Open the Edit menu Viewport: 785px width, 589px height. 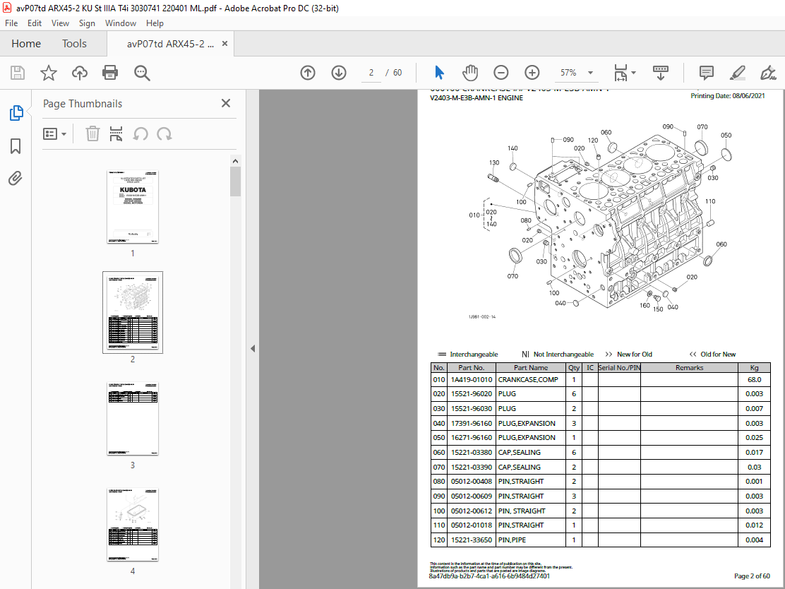35,23
